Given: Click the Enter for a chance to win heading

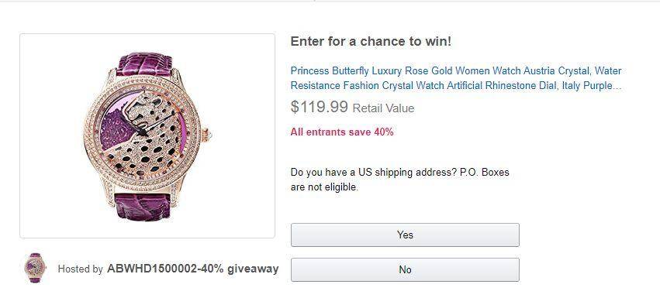Looking at the screenshot, I should [371, 41].
